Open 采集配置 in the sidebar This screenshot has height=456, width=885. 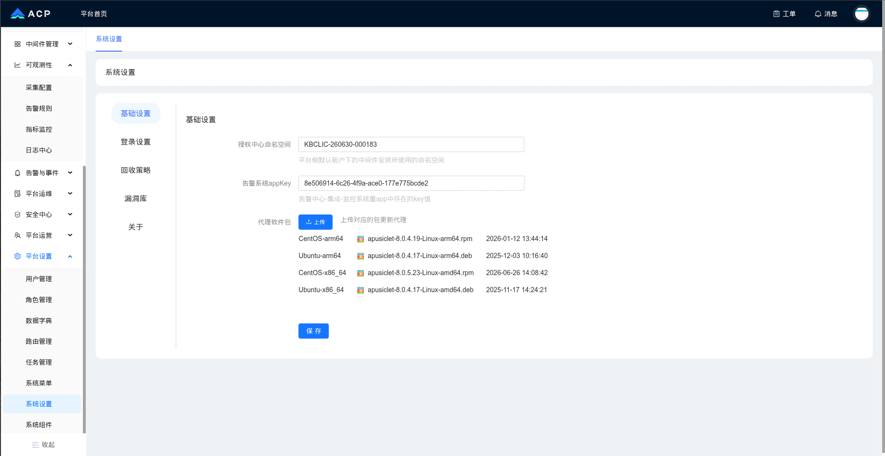pyautogui.click(x=39, y=88)
